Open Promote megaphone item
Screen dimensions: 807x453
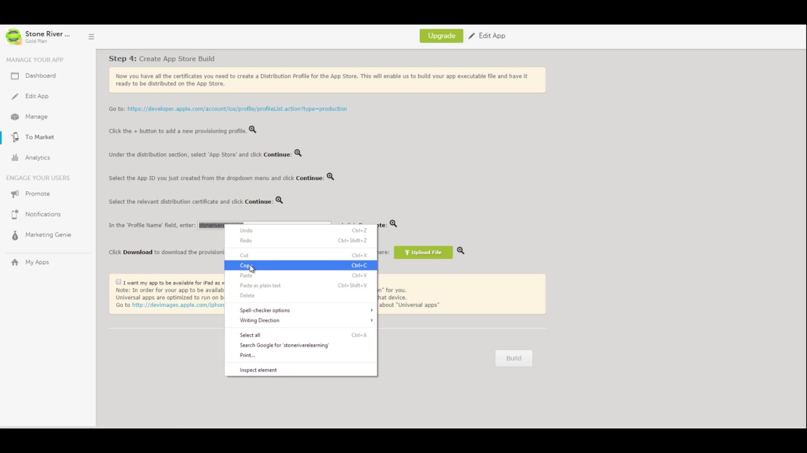(37, 194)
